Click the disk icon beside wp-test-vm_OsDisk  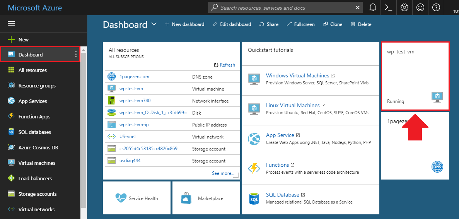[111, 113]
